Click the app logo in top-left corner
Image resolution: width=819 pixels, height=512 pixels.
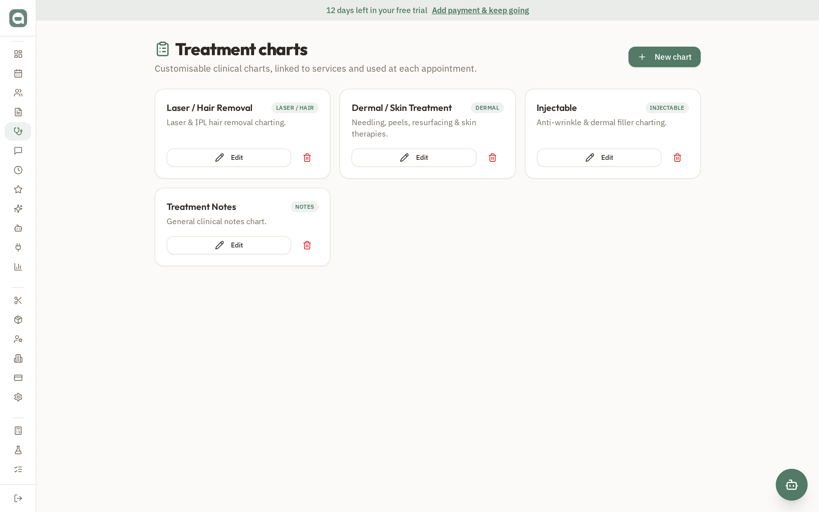click(18, 18)
